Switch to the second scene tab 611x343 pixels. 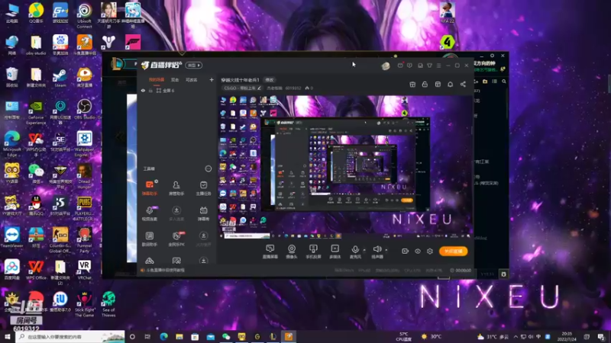(175, 80)
